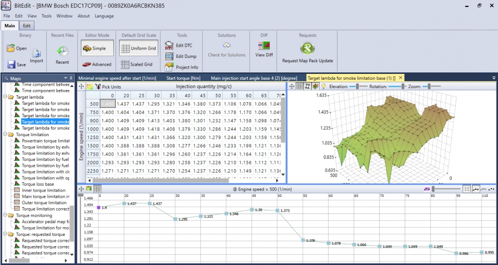Select Scaled Grid scale
Viewport: 498px width, 265px height.
[x=137, y=64]
